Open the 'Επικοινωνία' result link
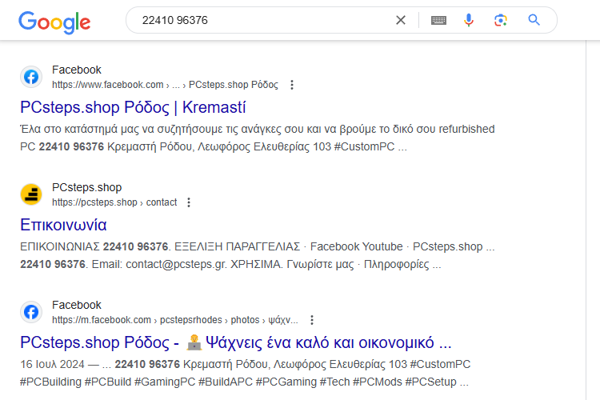600x400 pixels. point(63,225)
